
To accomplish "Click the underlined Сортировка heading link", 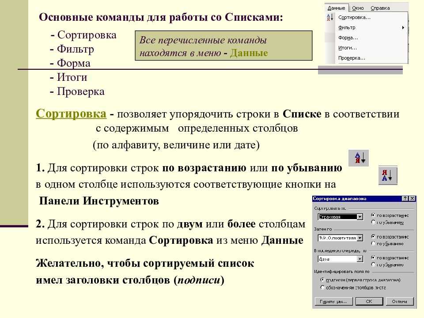I will 71,114.
